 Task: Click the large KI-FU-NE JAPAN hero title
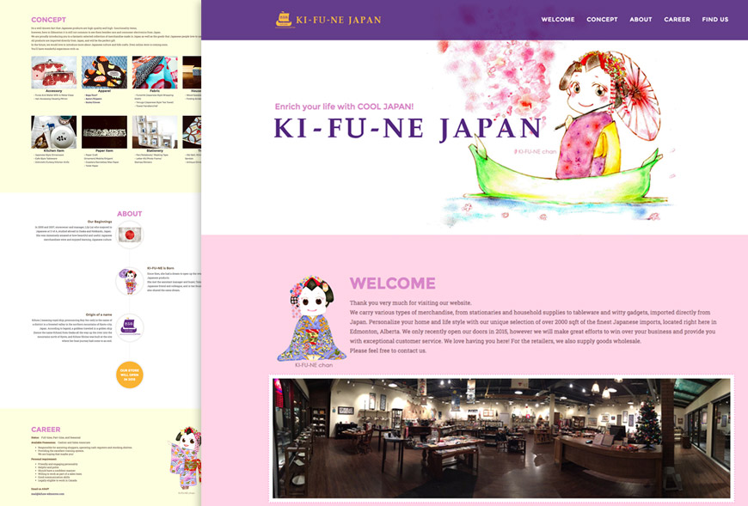click(408, 129)
